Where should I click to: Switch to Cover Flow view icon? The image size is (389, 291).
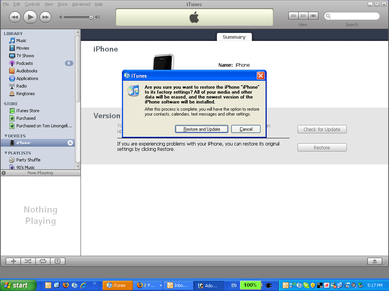point(313,16)
